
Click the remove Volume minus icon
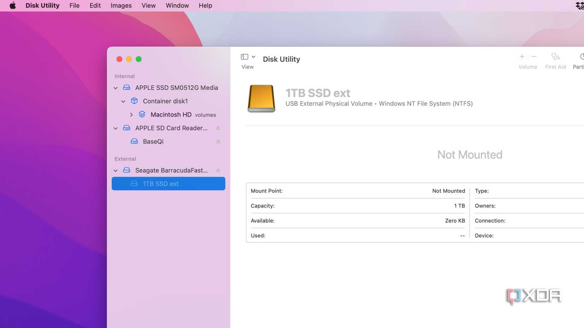(534, 57)
